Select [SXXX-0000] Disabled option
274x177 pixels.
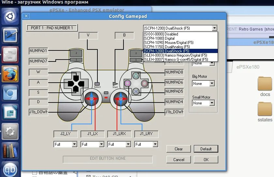click(180, 34)
